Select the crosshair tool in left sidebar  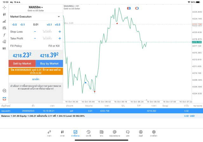pyautogui.click(x=4, y=7)
